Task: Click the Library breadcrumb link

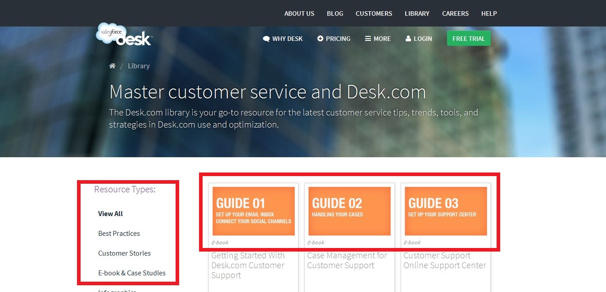Action: coord(138,66)
